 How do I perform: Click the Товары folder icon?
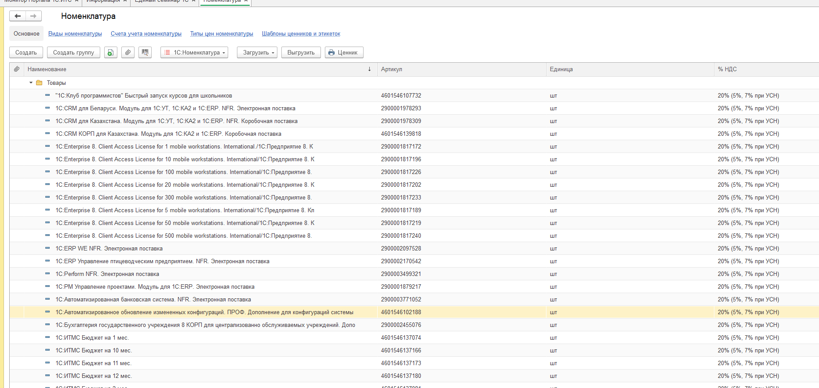pyautogui.click(x=39, y=83)
